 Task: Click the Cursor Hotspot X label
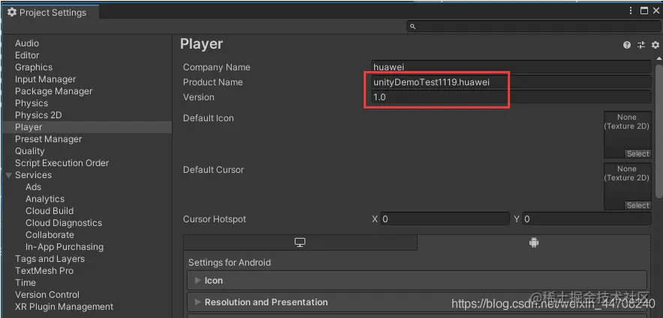375,219
